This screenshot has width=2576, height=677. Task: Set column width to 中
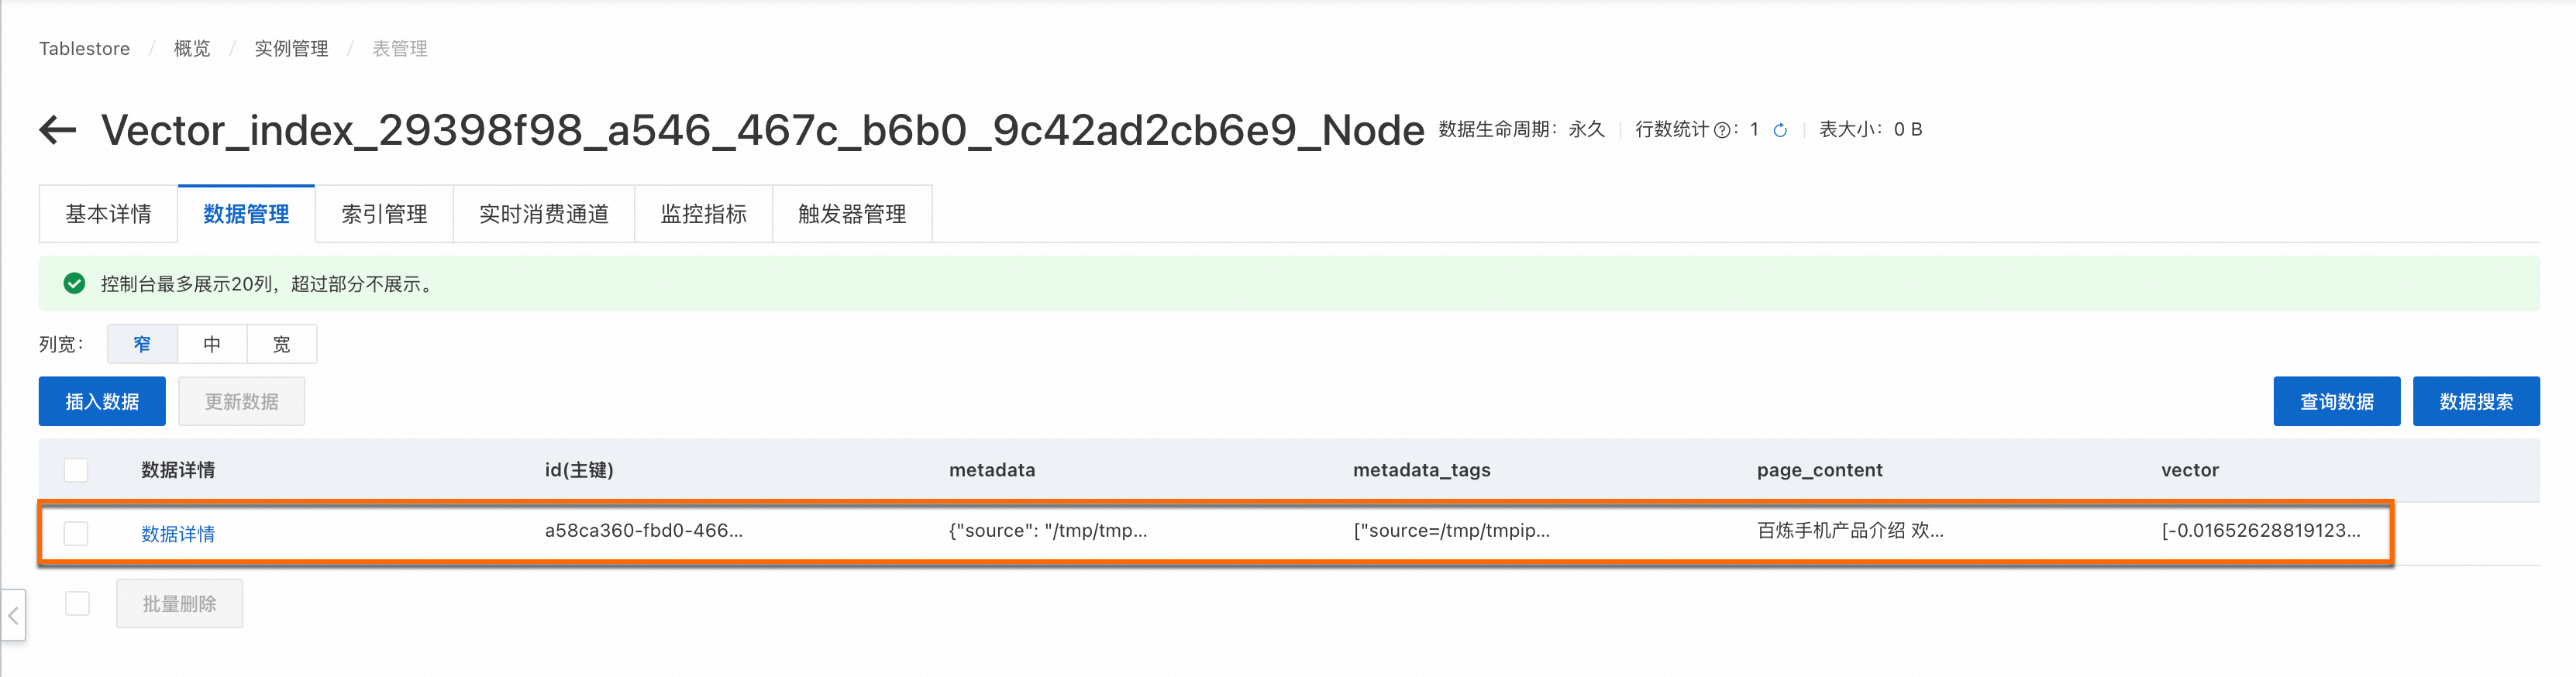212,344
